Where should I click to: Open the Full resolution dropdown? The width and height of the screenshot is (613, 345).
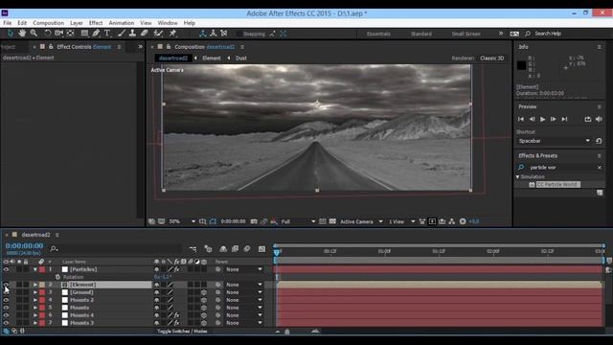point(298,221)
